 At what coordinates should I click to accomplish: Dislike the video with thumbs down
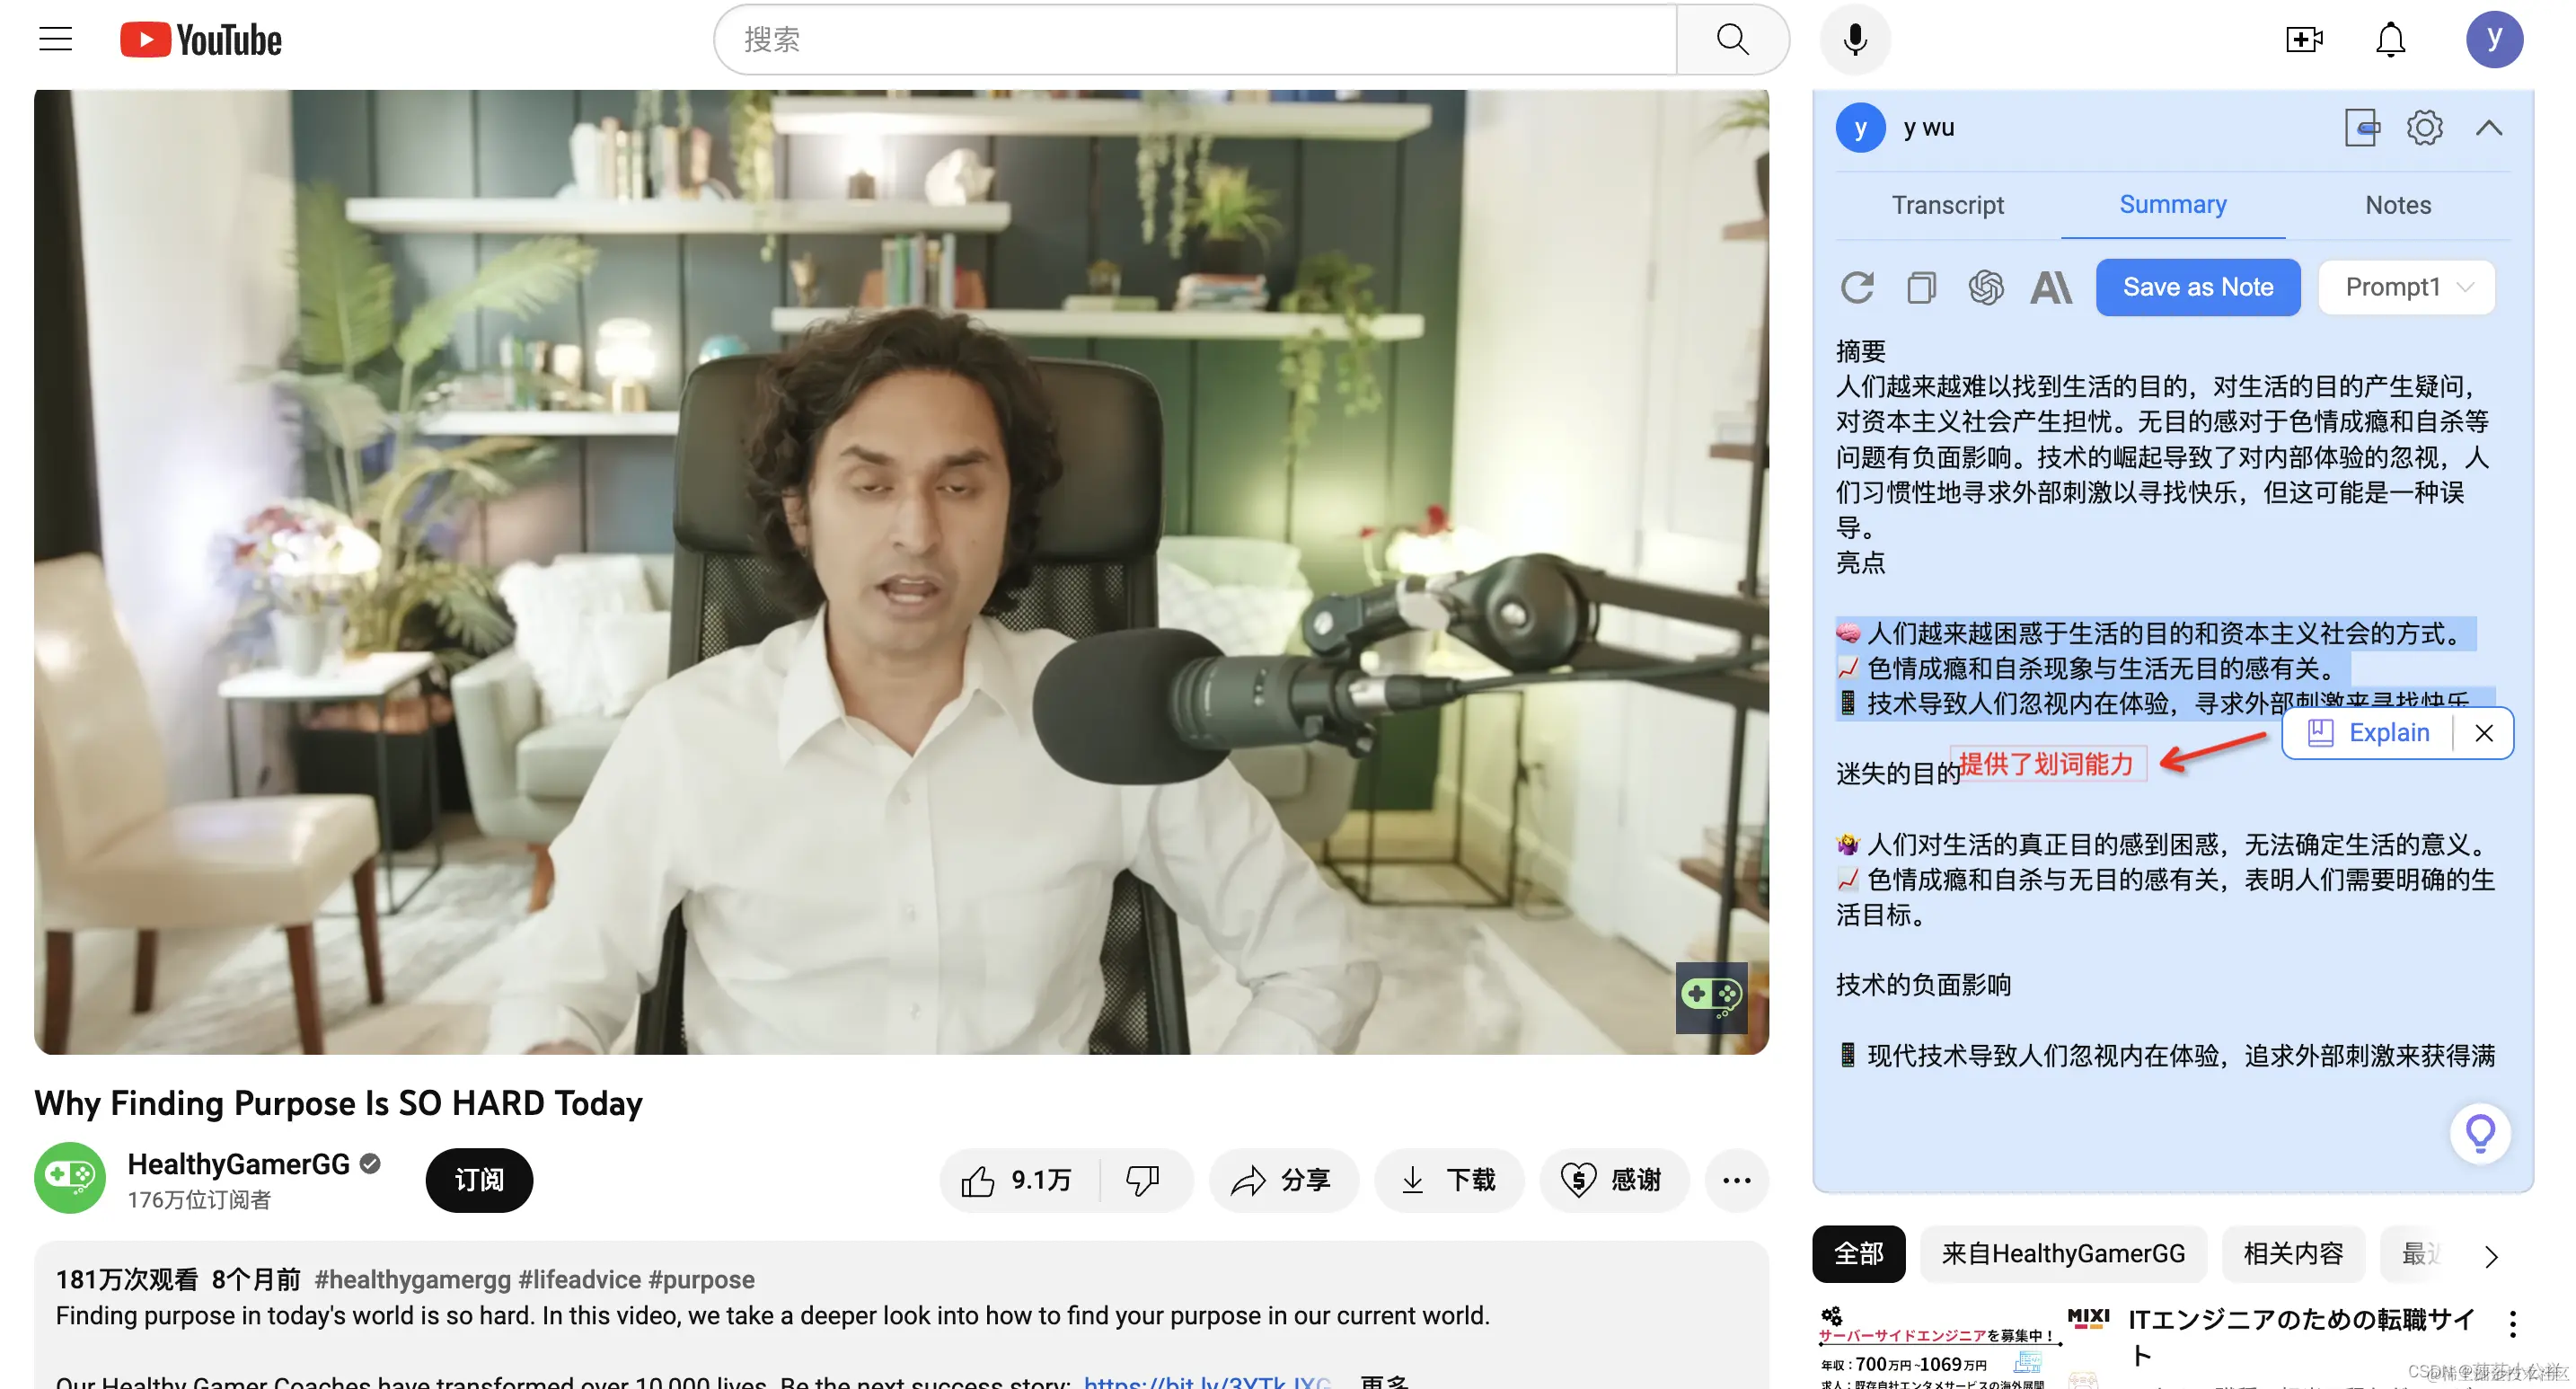pyautogui.click(x=1142, y=1180)
